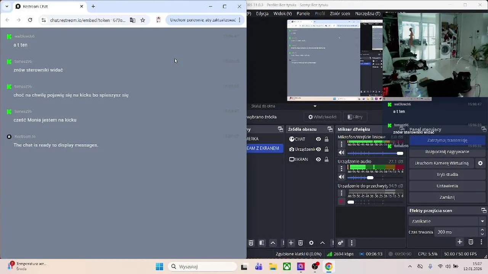Click Tryb studia button
This screenshot has height=274, width=488.
coord(447,175)
